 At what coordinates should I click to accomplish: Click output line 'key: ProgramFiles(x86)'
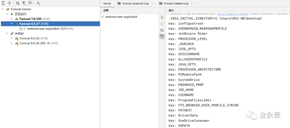coord(190,100)
